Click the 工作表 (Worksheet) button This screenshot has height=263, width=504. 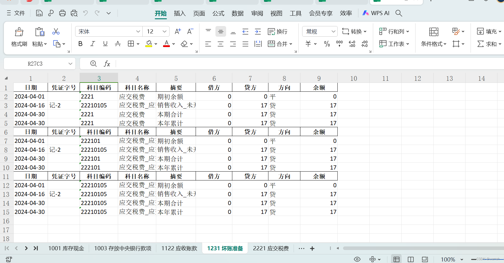click(x=394, y=44)
